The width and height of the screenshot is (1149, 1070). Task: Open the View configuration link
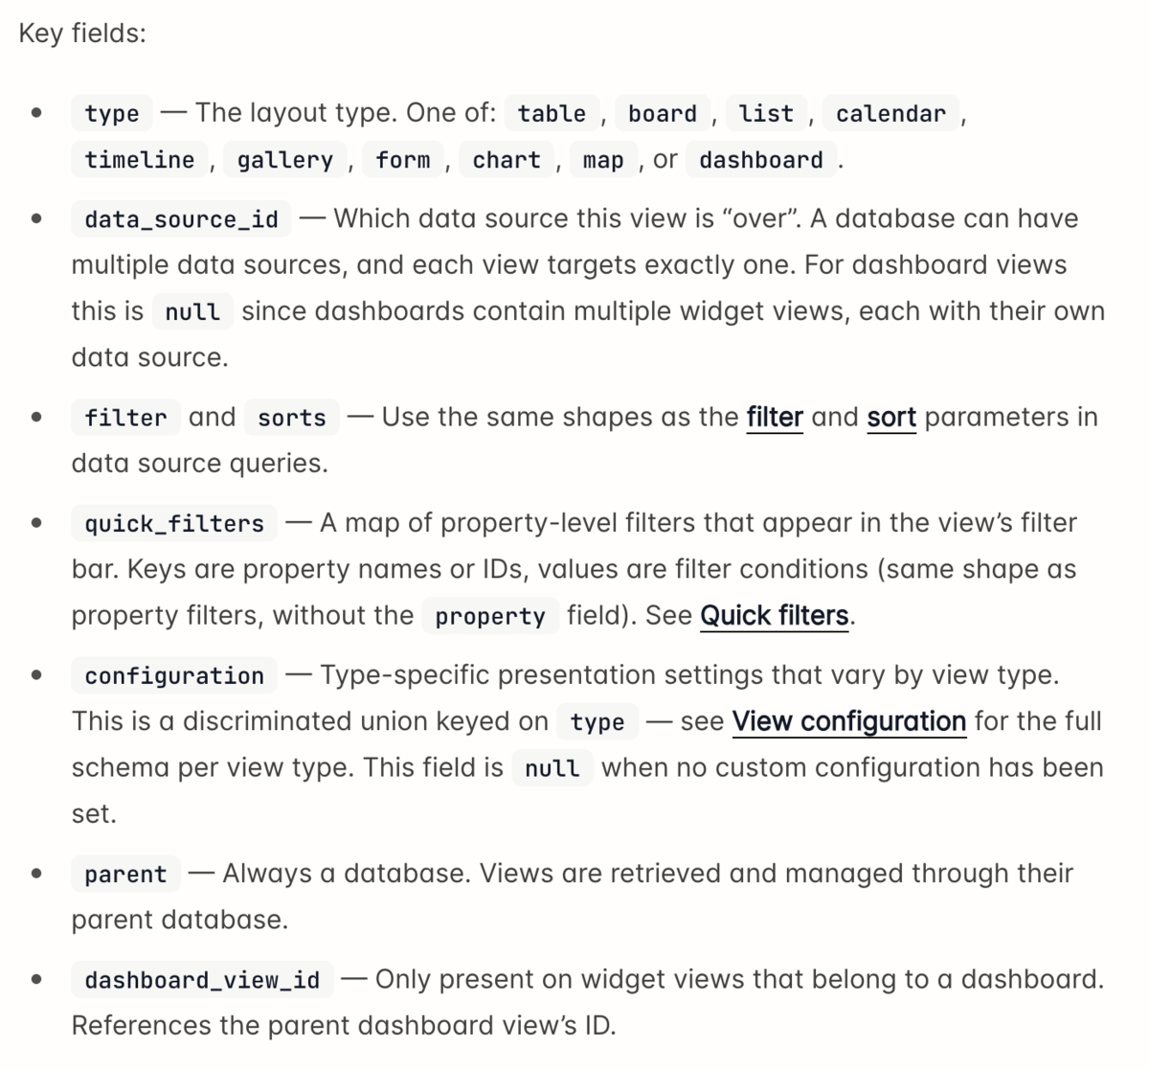click(849, 720)
